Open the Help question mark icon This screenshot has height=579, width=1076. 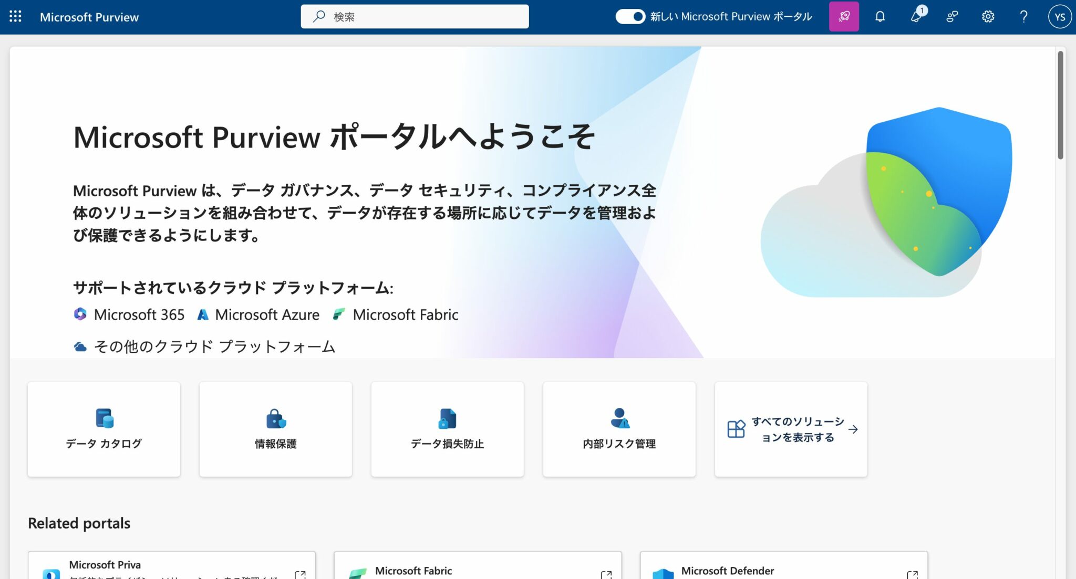[1023, 17]
